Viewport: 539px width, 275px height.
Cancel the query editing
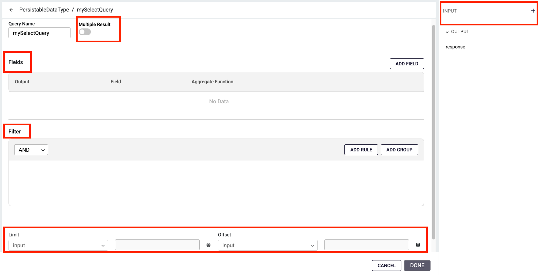(386, 266)
